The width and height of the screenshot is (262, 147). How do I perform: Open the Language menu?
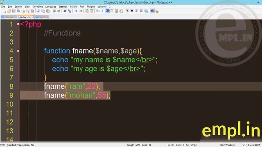51,7
